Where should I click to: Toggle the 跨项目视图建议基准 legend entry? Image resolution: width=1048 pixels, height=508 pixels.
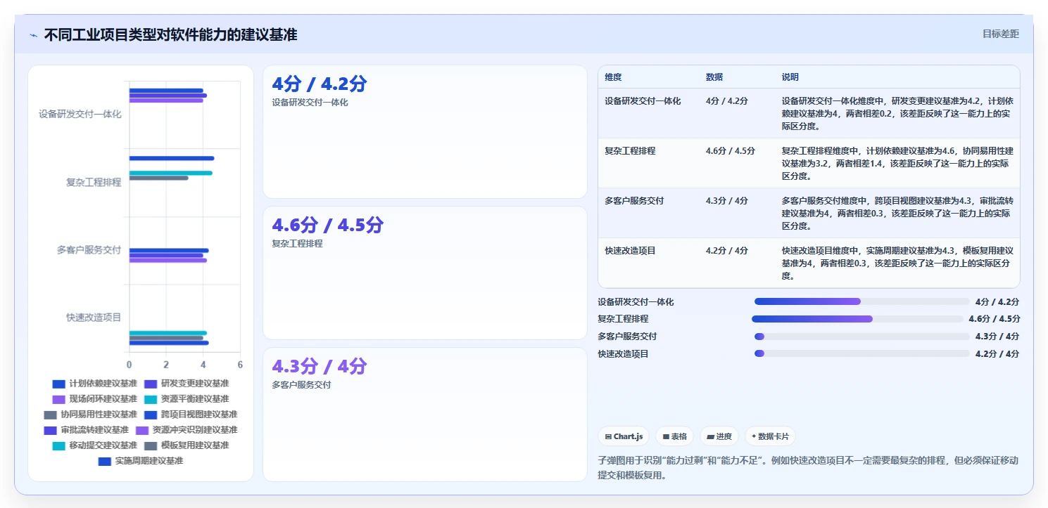pyautogui.click(x=190, y=415)
